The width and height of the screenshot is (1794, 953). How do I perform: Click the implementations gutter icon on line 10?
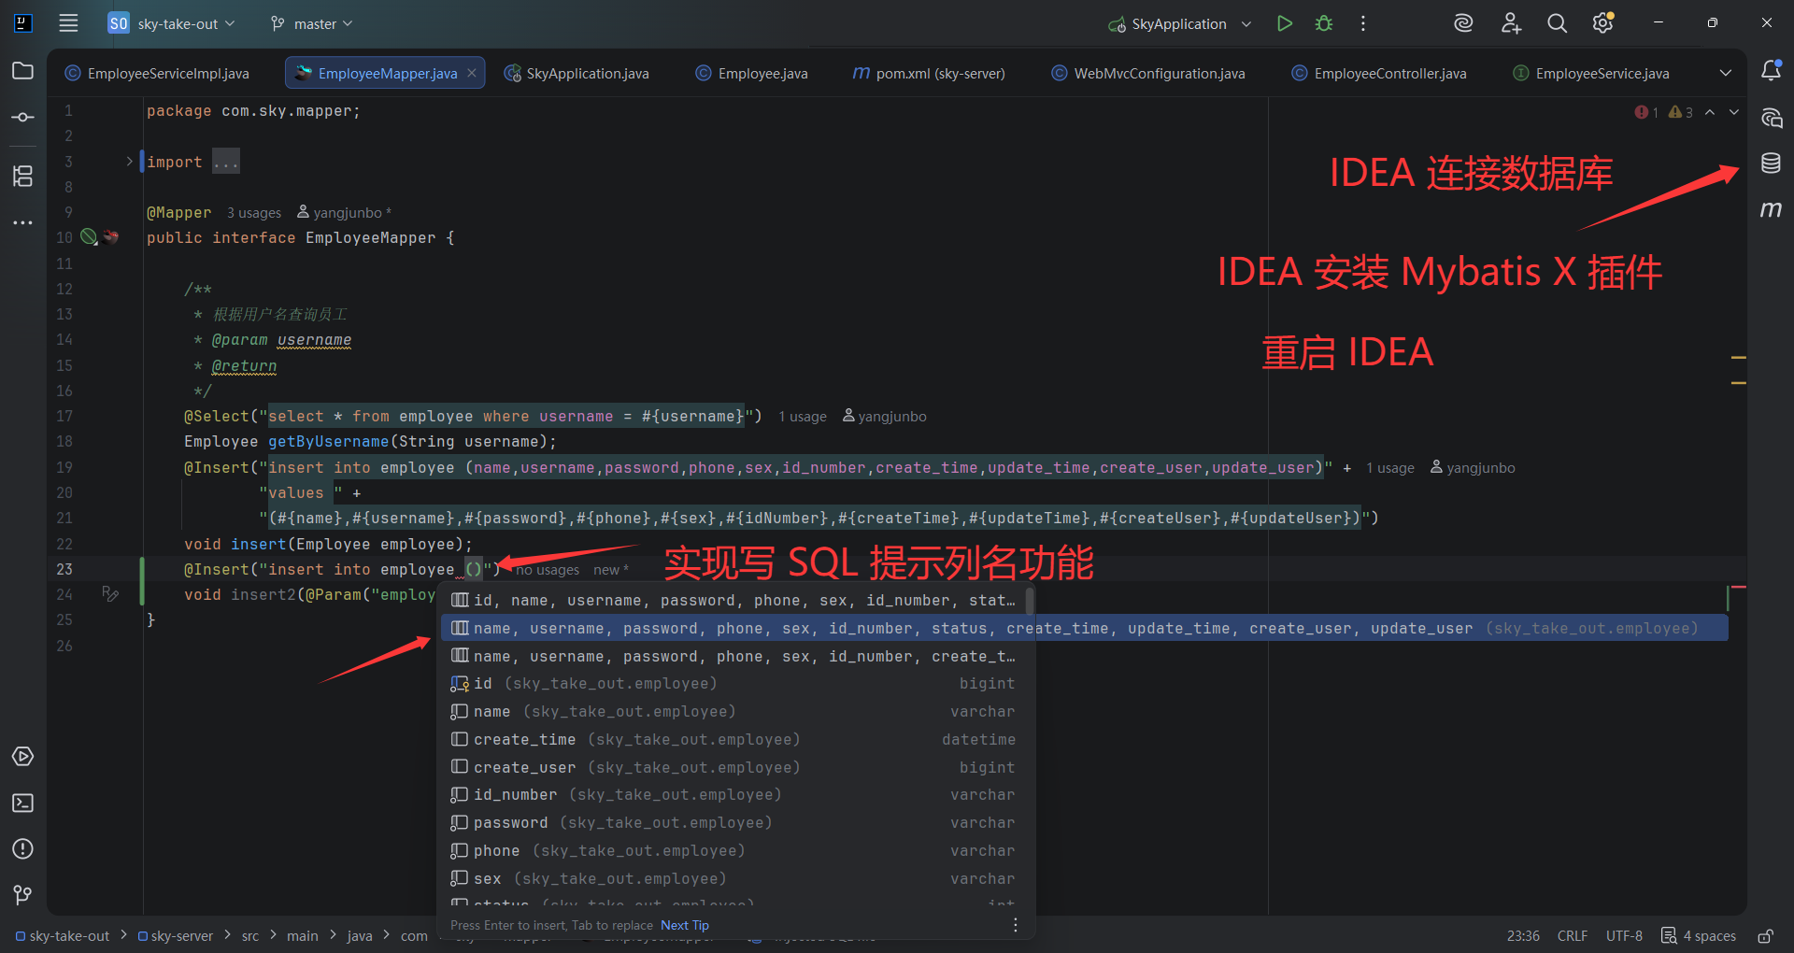point(89,237)
